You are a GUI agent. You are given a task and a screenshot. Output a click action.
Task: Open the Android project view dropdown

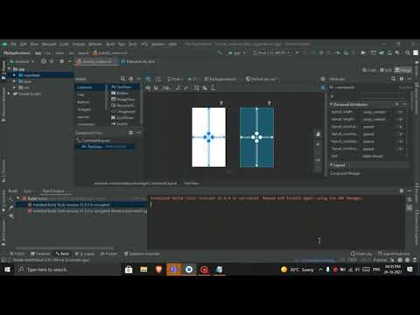click(22, 61)
